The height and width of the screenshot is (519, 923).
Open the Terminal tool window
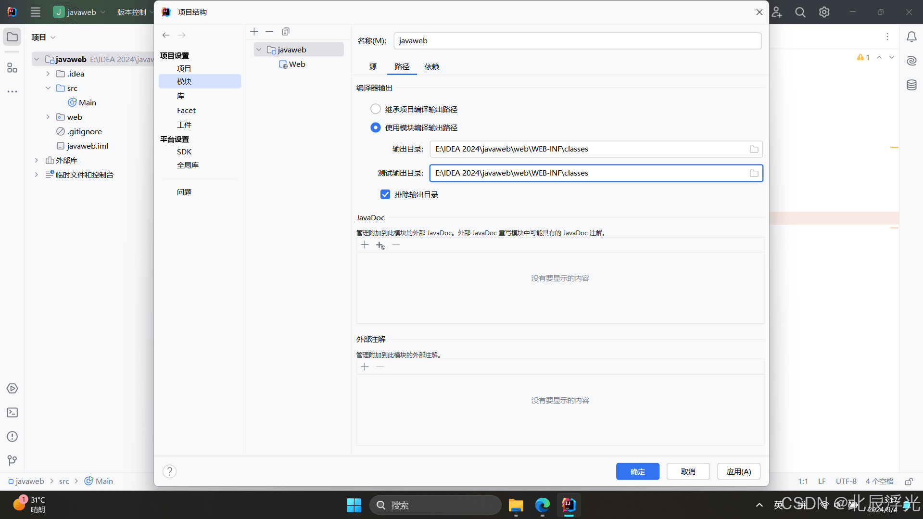pos(12,413)
